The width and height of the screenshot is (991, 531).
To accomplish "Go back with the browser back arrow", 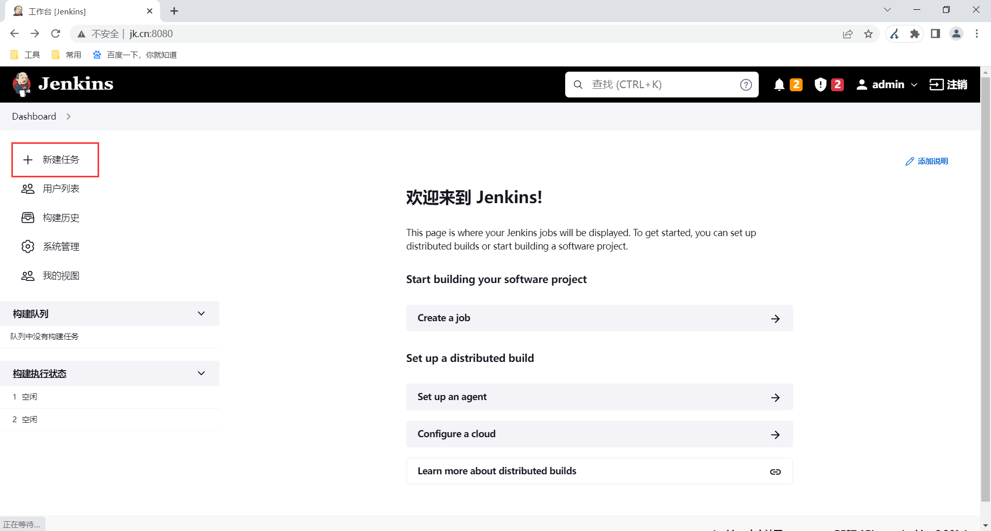I will (x=14, y=34).
